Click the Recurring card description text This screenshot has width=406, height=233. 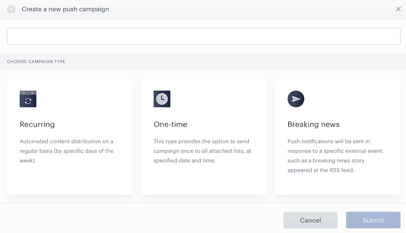(66, 151)
